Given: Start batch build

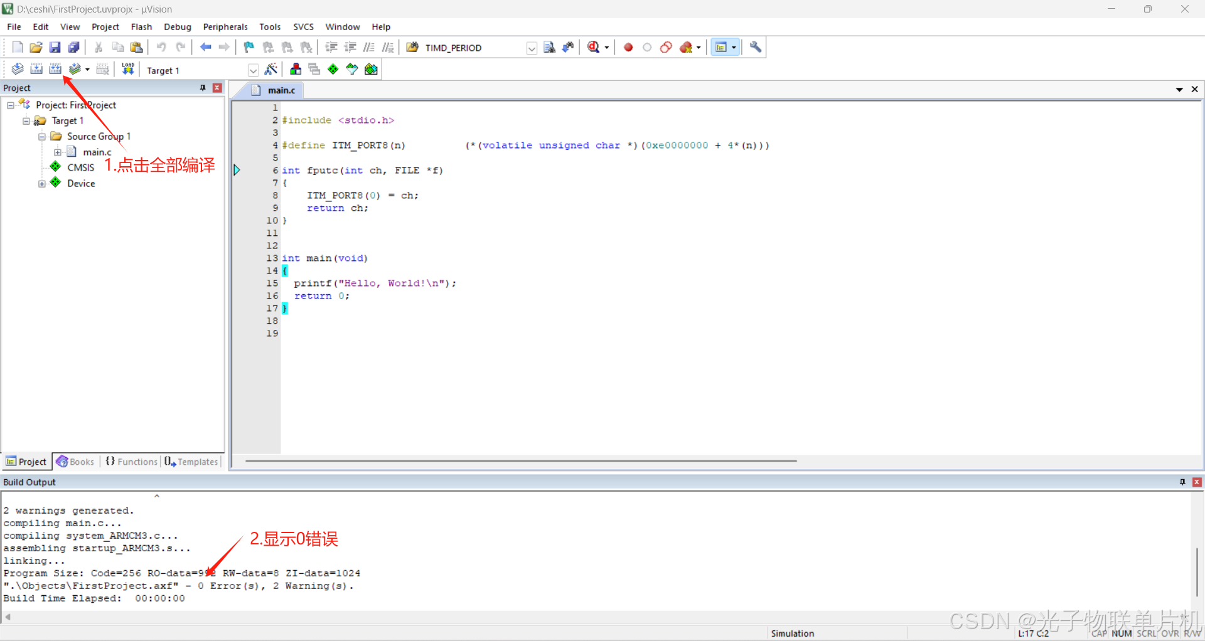Looking at the screenshot, I should (75, 69).
